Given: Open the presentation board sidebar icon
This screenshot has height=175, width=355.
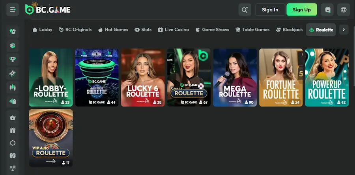Looking at the screenshot, I should 13,168.
